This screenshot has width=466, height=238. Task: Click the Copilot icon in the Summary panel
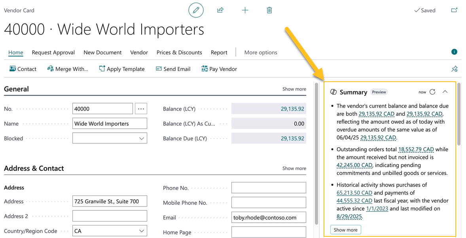pyautogui.click(x=333, y=92)
